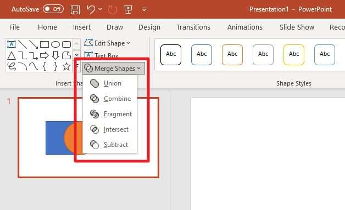Choose the scribble freeform shape

[x=12, y=66]
